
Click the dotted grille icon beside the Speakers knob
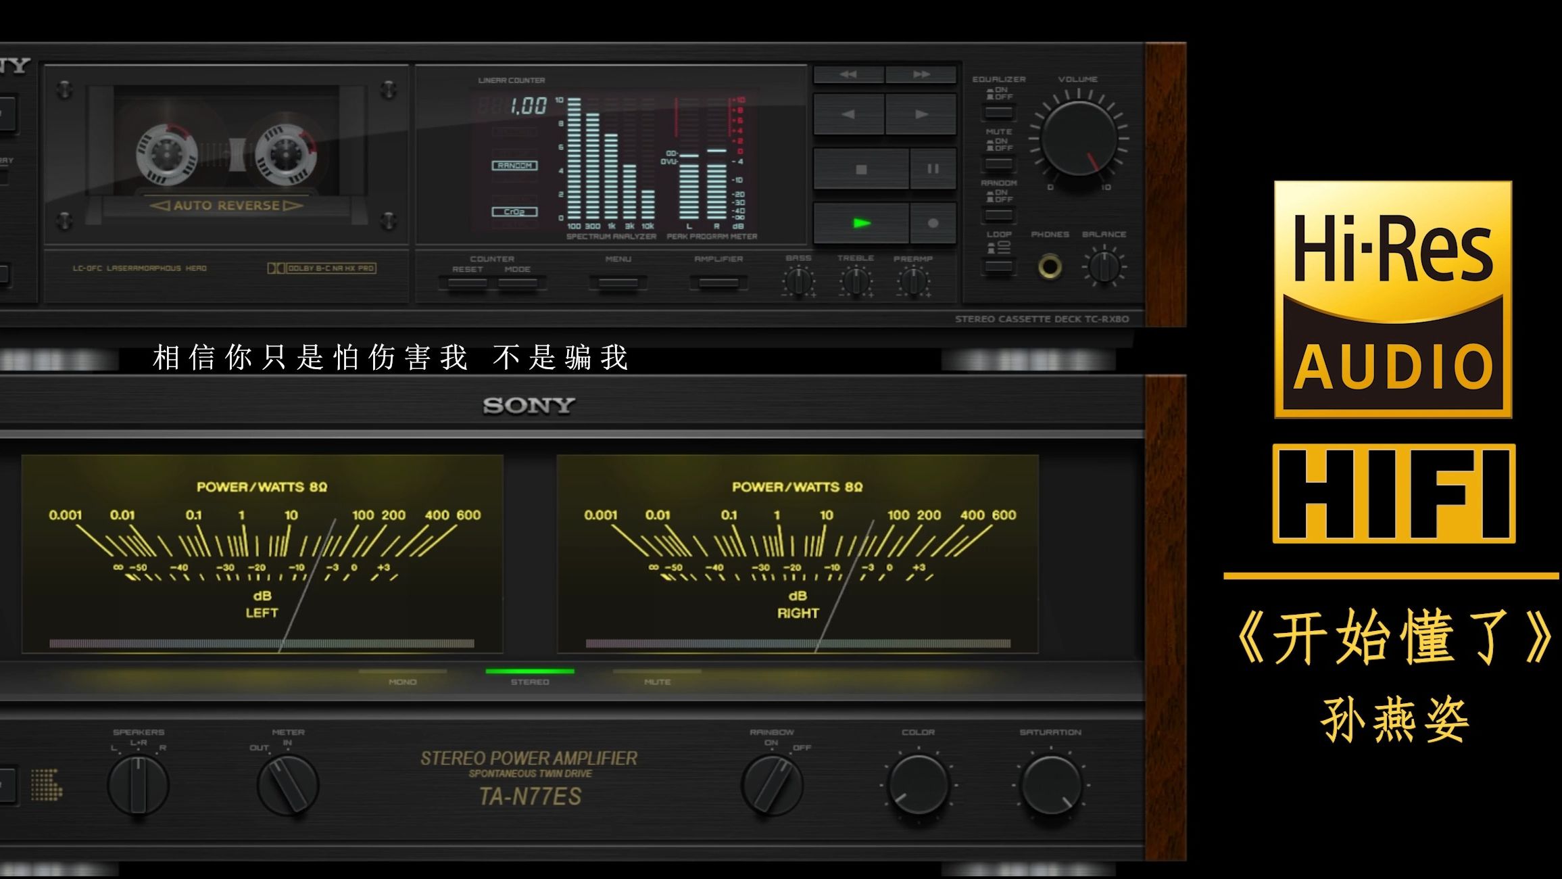47,785
